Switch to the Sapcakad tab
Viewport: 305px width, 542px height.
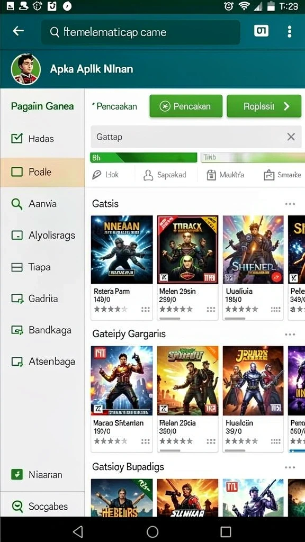165,175
